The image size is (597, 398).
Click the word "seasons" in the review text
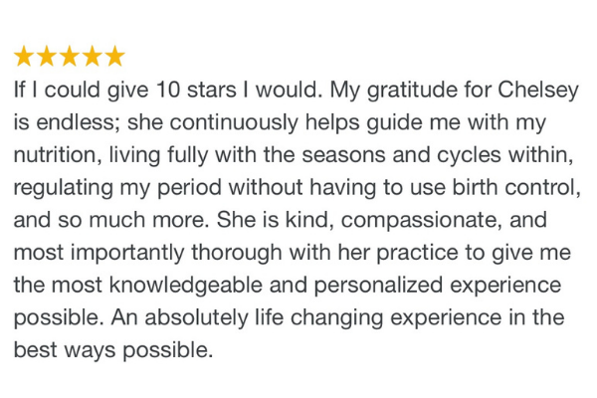[x=343, y=155]
